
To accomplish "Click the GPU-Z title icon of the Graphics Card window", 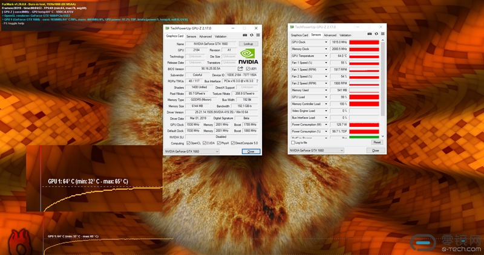I will [168, 28].
